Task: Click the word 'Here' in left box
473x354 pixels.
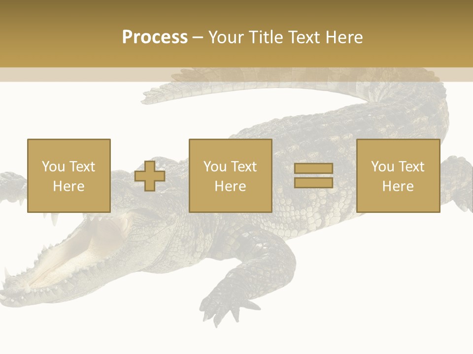Action: (68, 186)
